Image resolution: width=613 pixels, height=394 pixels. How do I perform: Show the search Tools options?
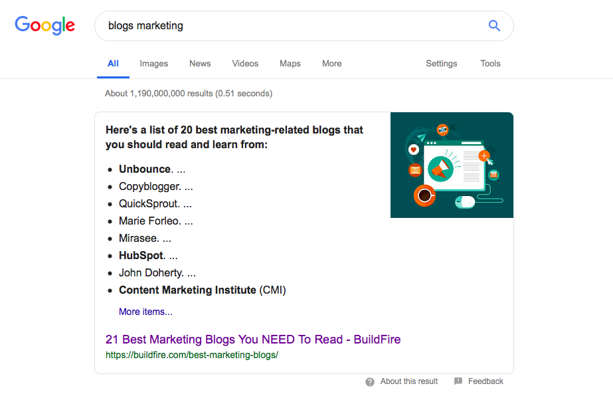pos(490,63)
